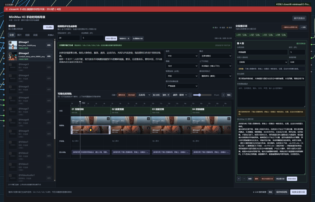Switch to segment chip 03 · 5.0s
The width and height of the screenshot is (315, 202).
[267, 35]
